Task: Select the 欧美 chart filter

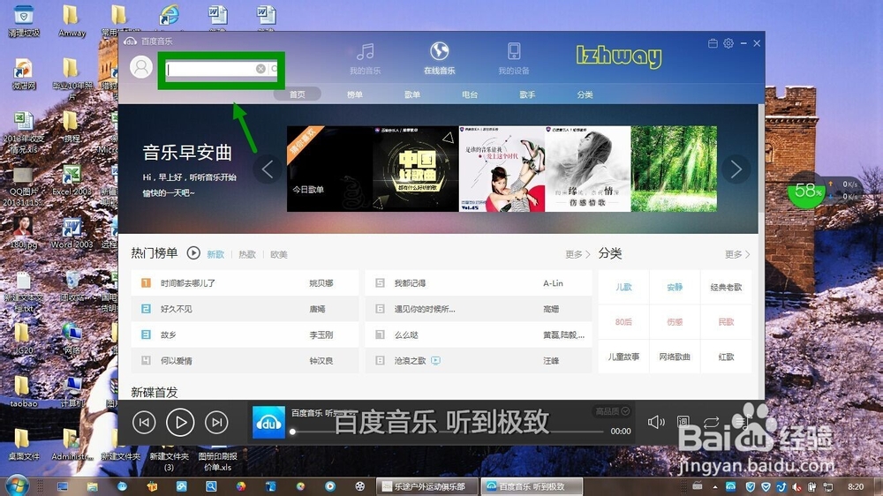Action: click(279, 254)
